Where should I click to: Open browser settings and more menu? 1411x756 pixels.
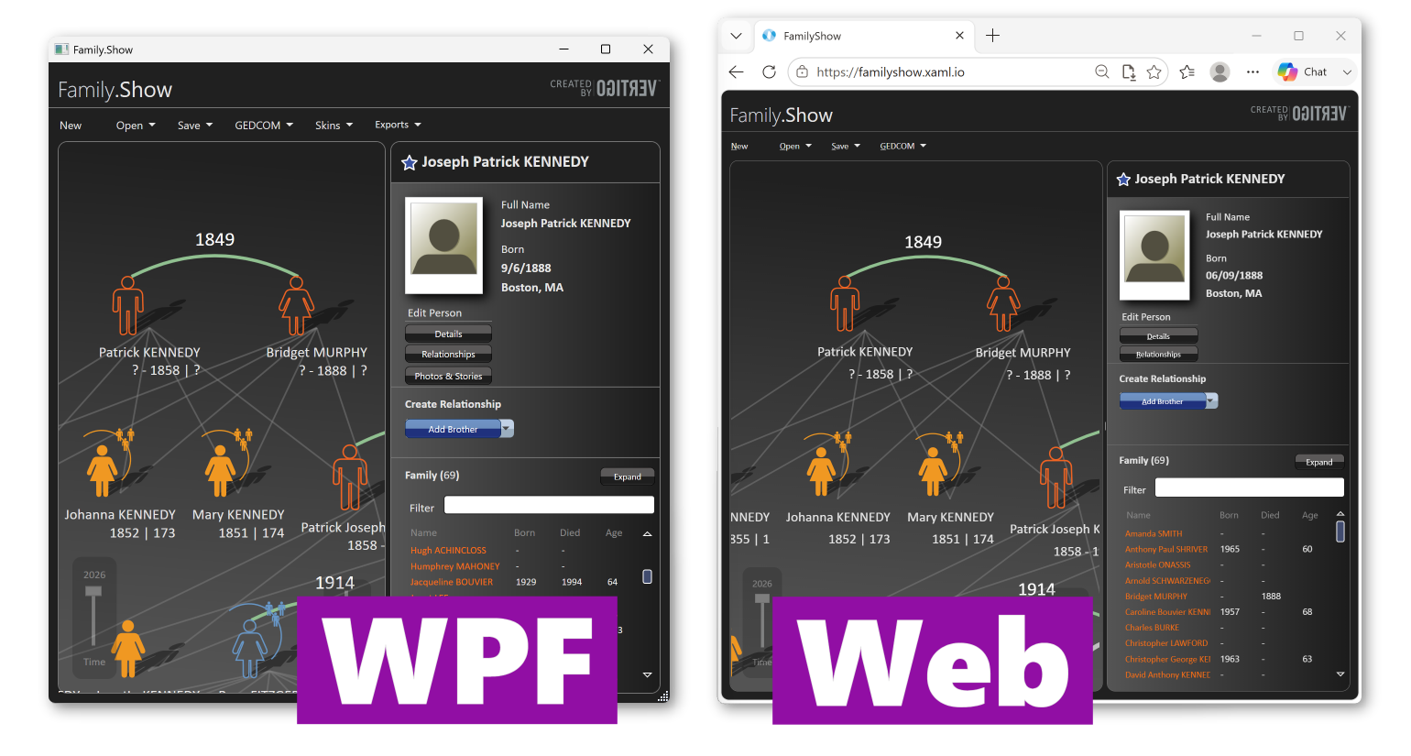(1252, 71)
